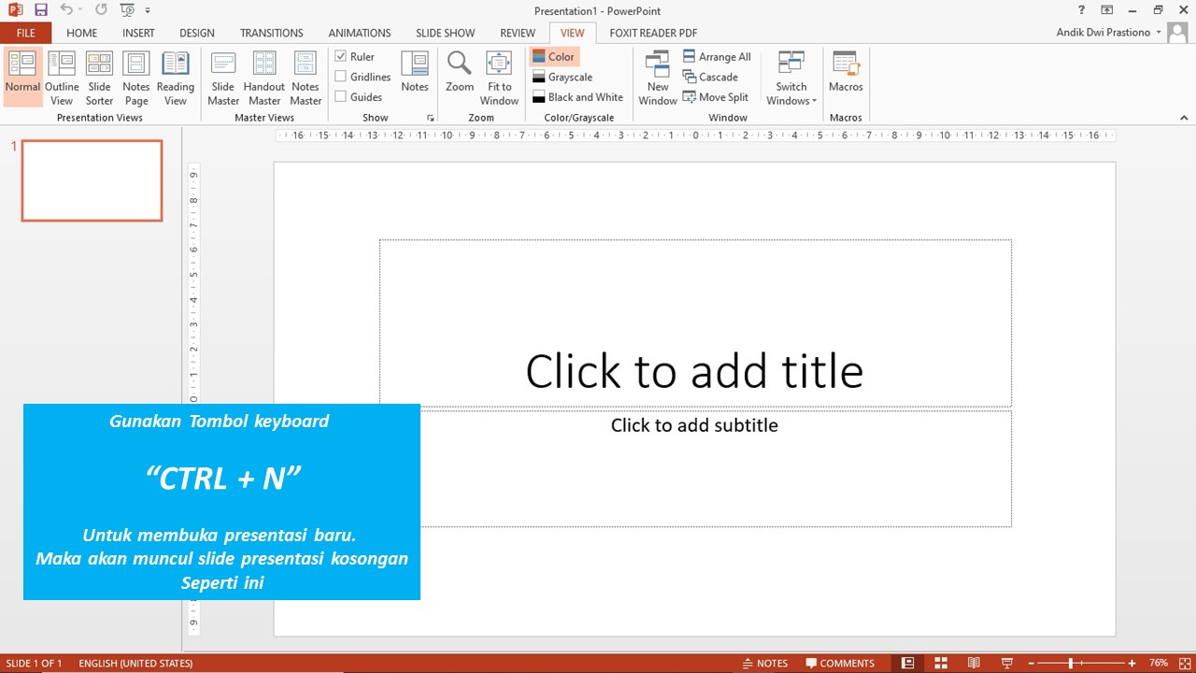Switch to the ANIMATIONS ribbon tab

(x=359, y=33)
